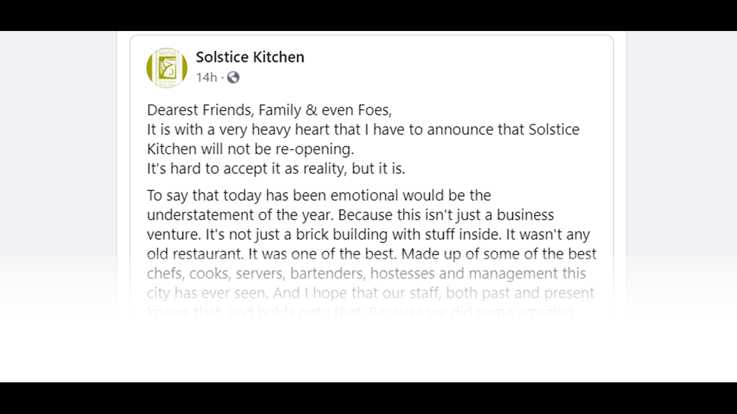Screen dimensions: 737x414
Task: Open Solstice Kitchen profile picture
Action: [x=167, y=68]
